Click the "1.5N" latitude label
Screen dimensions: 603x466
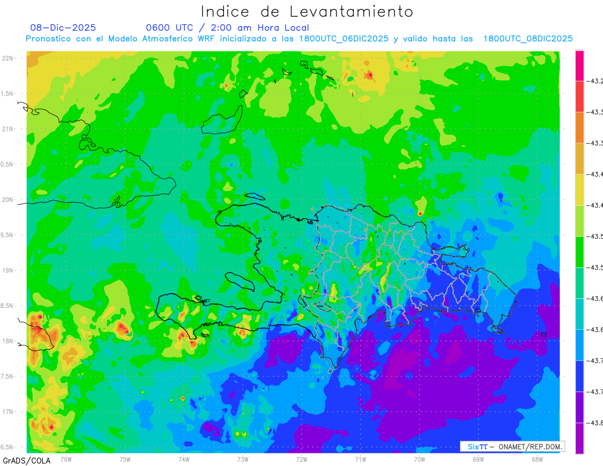pyautogui.click(x=8, y=94)
